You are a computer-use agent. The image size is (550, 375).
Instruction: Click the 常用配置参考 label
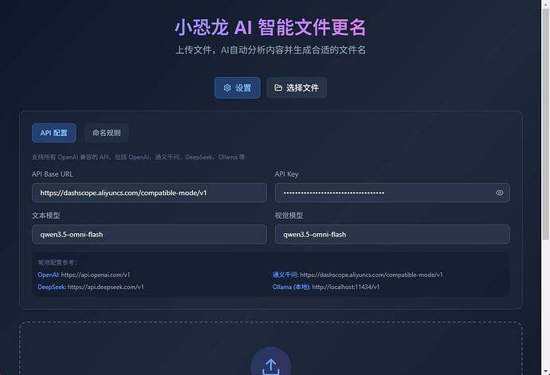coord(57,263)
